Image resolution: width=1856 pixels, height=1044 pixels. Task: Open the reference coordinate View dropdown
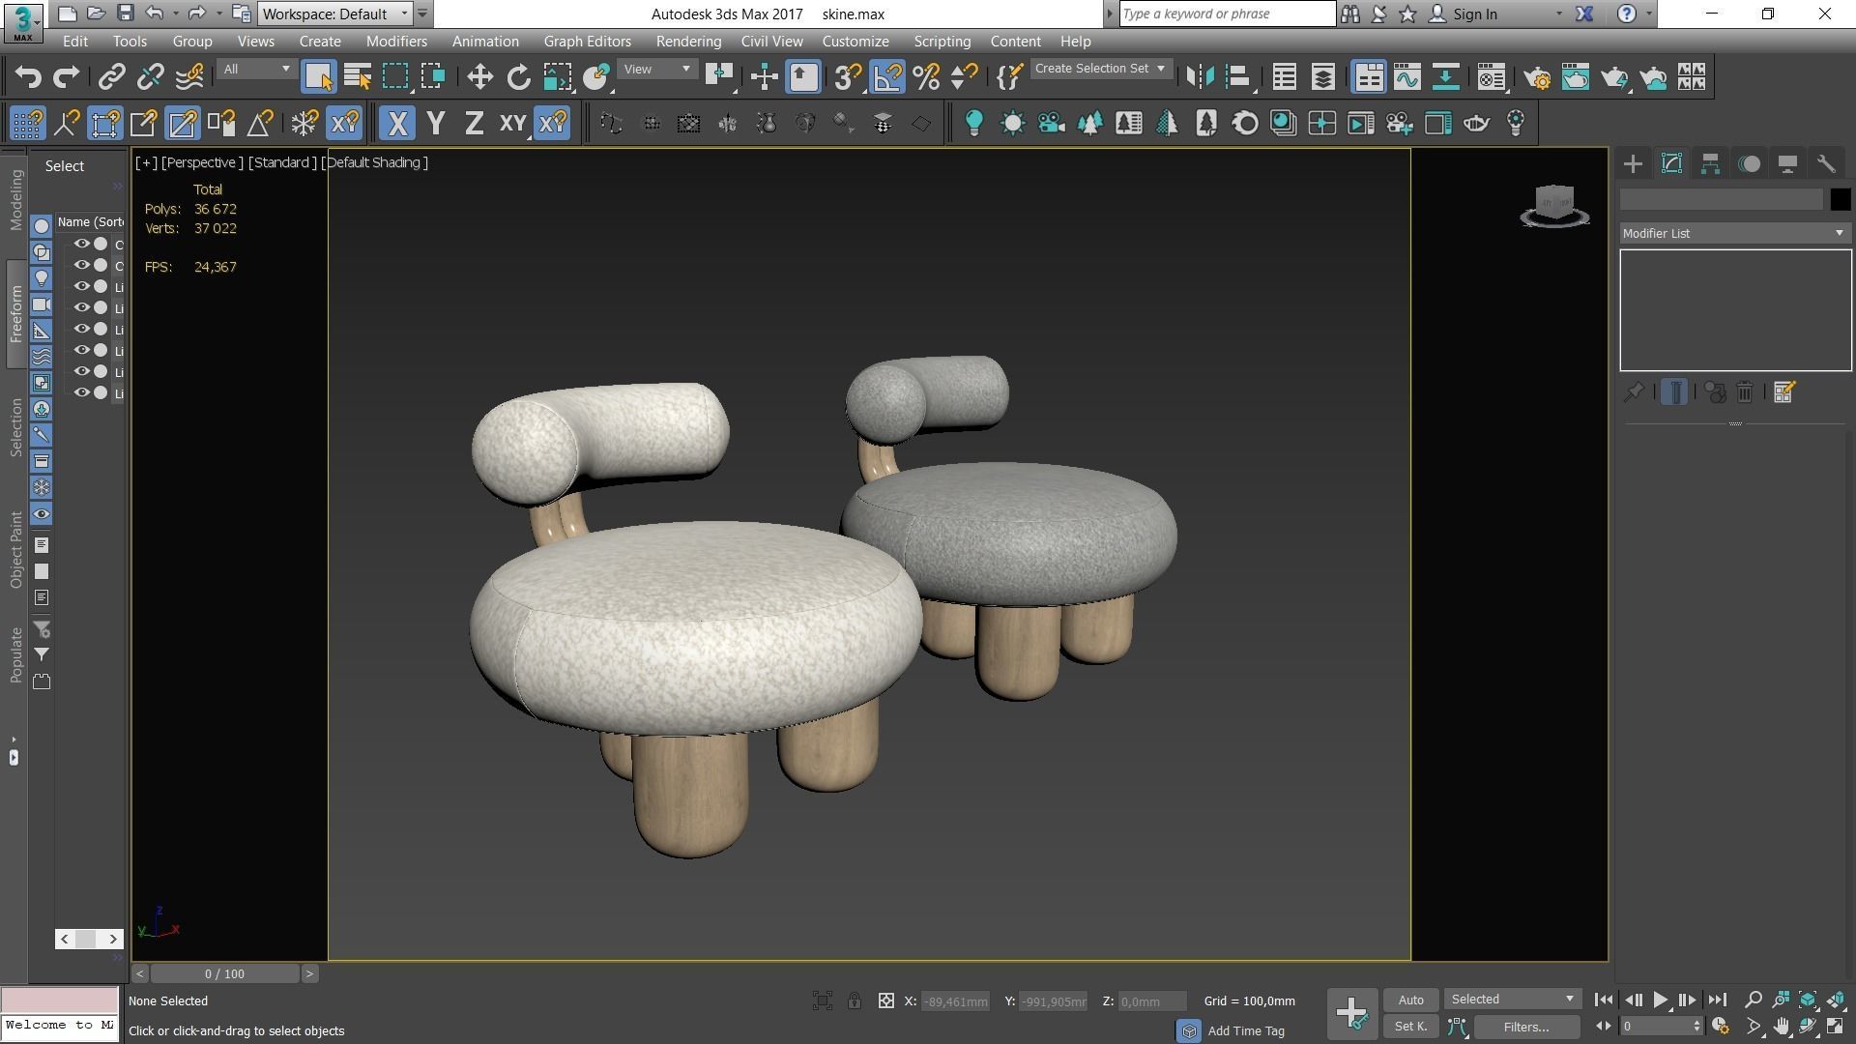pyautogui.click(x=656, y=70)
